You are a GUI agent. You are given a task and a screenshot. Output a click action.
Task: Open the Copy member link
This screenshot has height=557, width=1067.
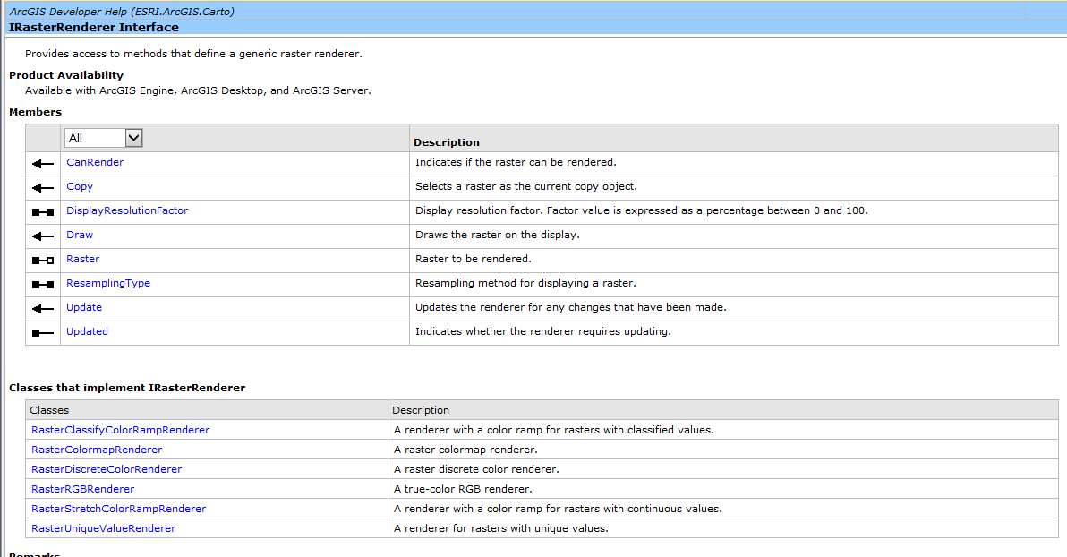coord(79,186)
